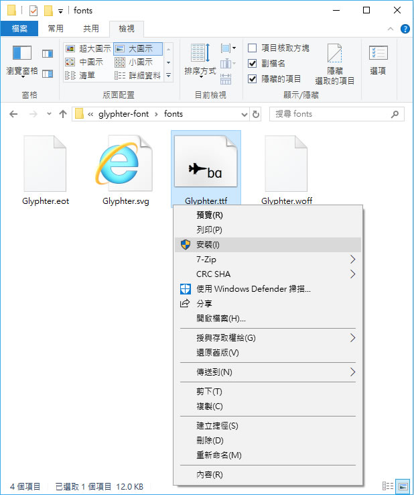414x495 pixels.
Task: Choose Cut (剪下) from context menu
Action: pyautogui.click(x=268, y=392)
